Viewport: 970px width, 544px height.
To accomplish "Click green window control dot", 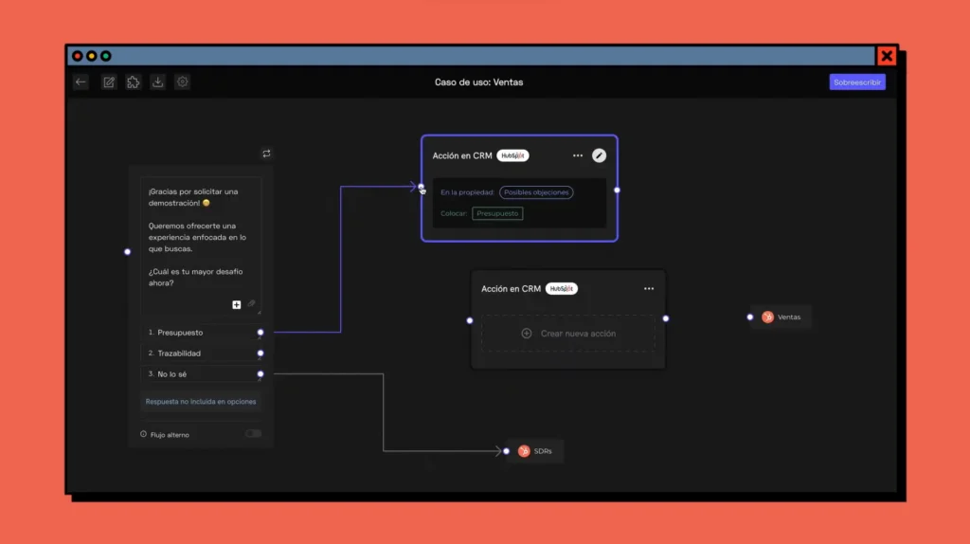I will (x=106, y=56).
